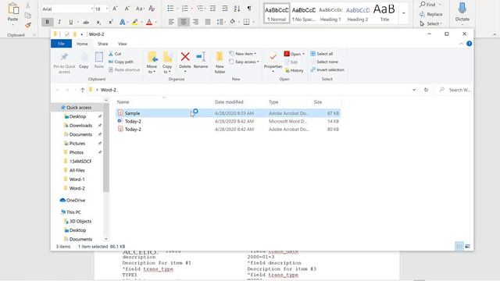
Task: Click numbered list icon in Word
Action: [x=185, y=9]
